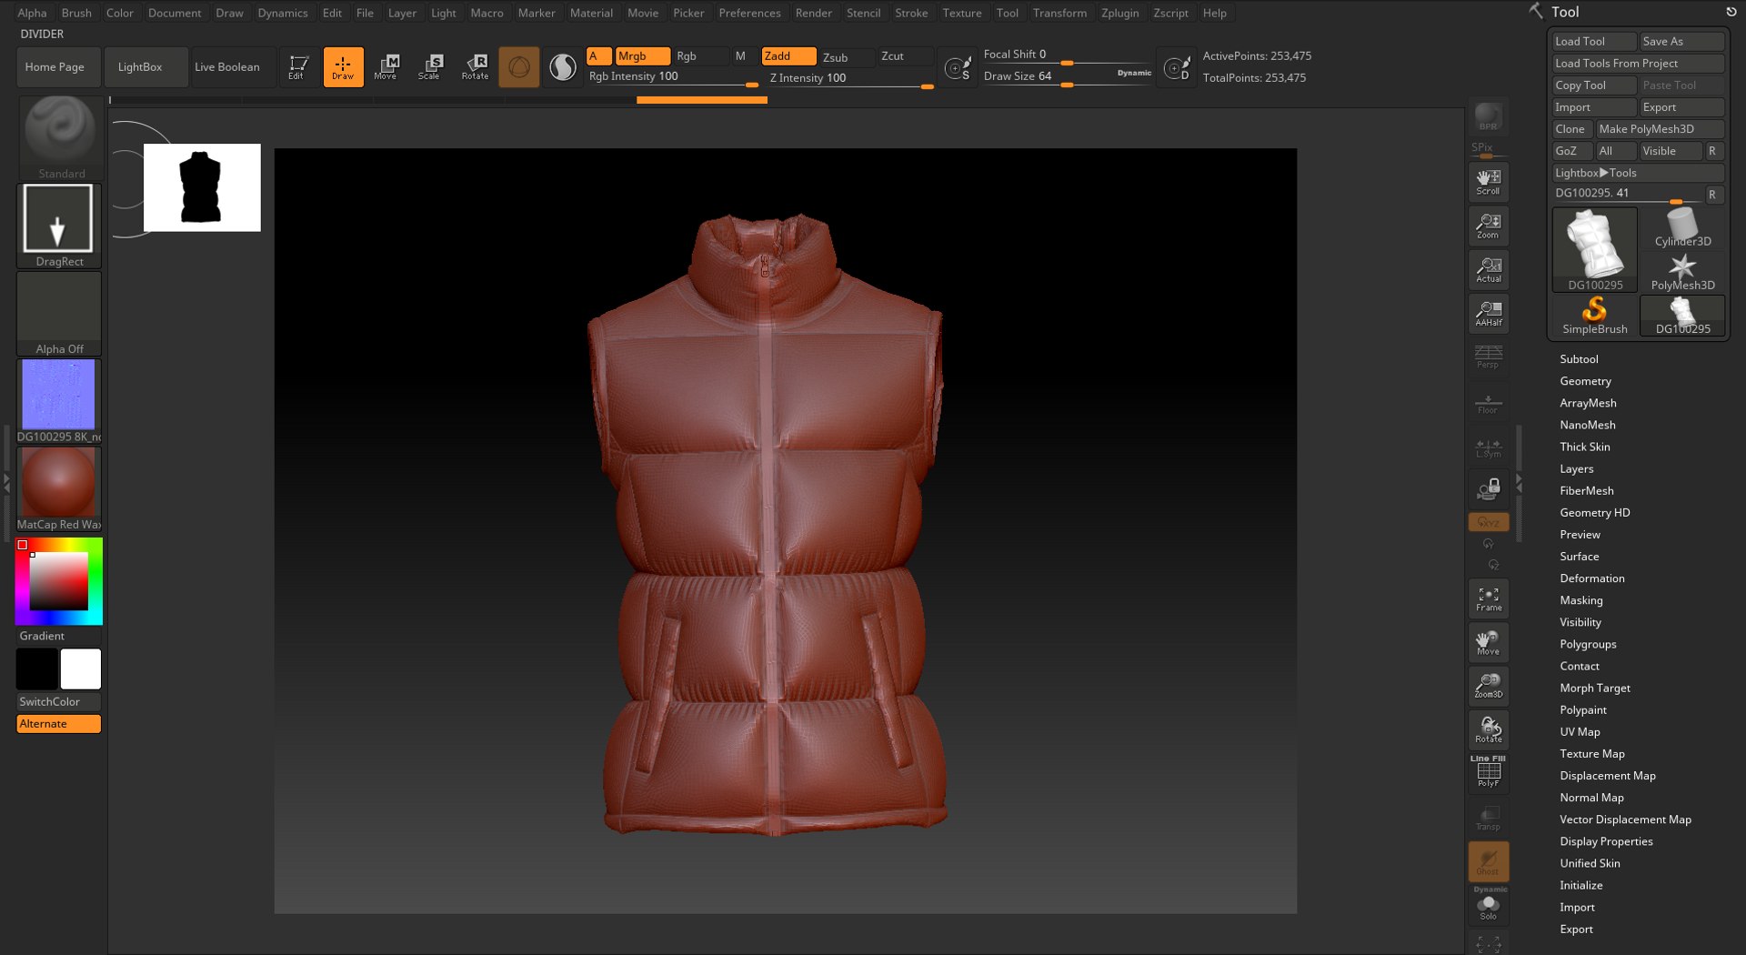Click the Rotate view icon in right shelf
The image size is (1746, 955).
[1488, 729]
